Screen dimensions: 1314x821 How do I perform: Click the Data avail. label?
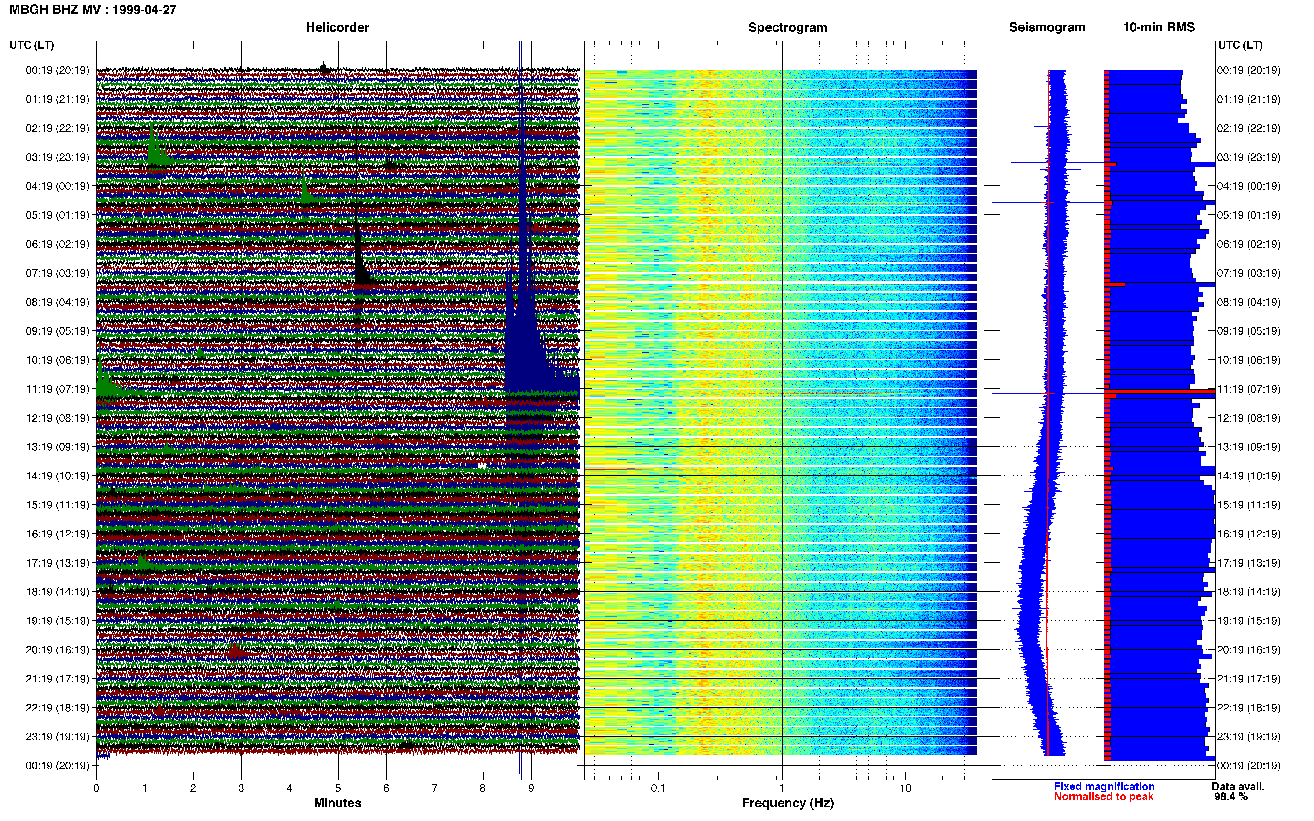(x=1238, y=786)
